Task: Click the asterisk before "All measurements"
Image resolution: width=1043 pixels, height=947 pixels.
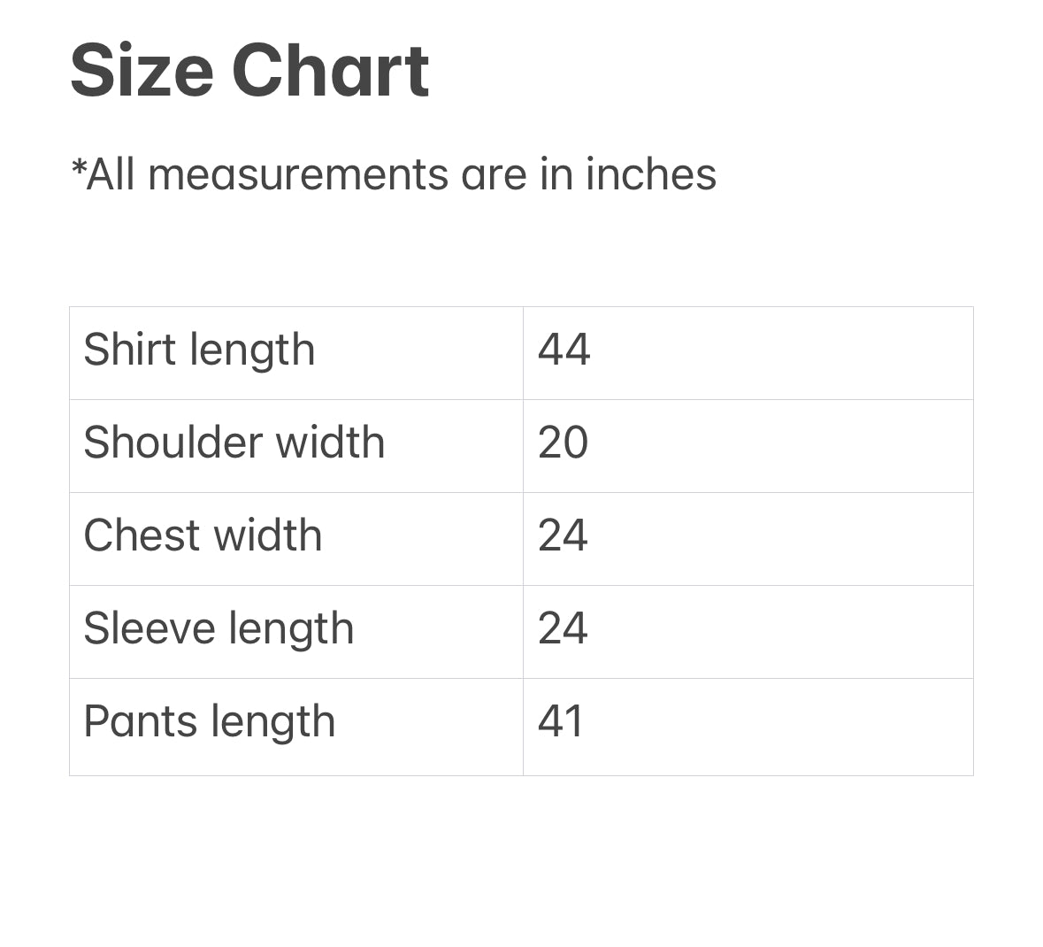Action: 78,166
